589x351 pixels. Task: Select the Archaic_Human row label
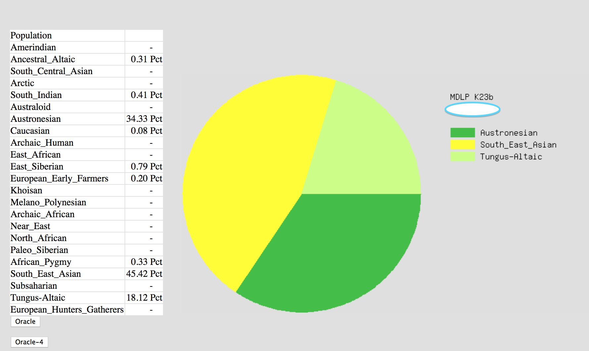(x=42, y=143)
